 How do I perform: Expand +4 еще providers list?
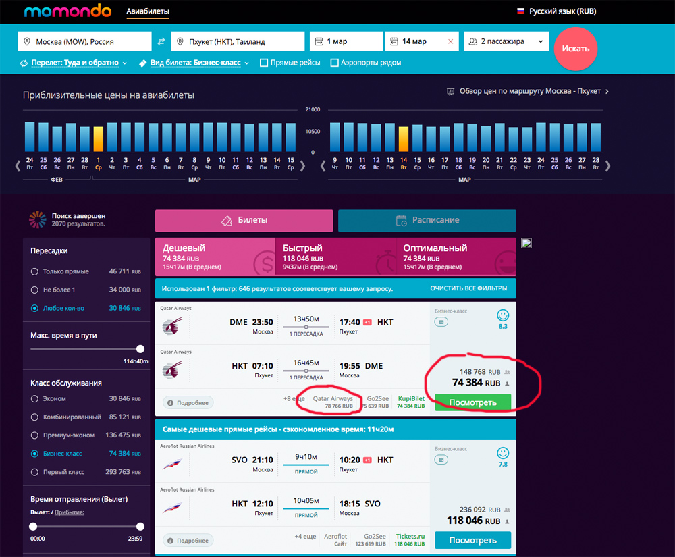tap(305, 537)
